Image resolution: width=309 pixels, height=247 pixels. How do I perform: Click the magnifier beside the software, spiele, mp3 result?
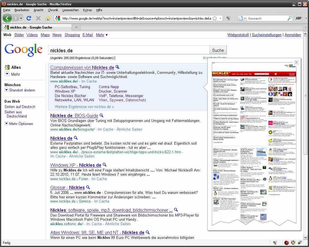176,210
